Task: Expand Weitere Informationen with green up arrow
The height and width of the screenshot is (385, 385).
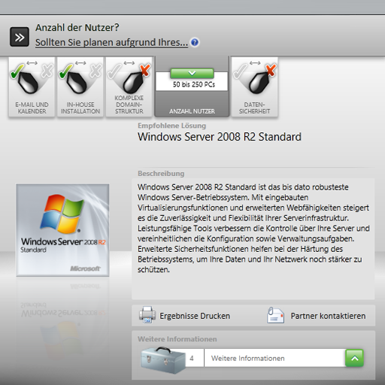Action: (x=354, y=358)
